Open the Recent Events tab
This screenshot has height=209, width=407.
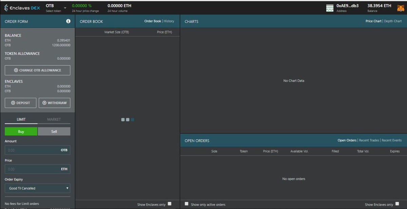point(392,140)
